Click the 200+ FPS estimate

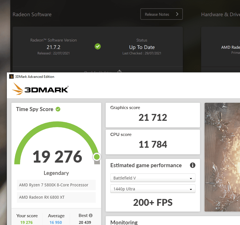tap(153, 202)
